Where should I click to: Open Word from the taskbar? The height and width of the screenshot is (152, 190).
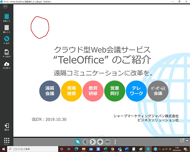pyautogui.click(x=127, y=149)
